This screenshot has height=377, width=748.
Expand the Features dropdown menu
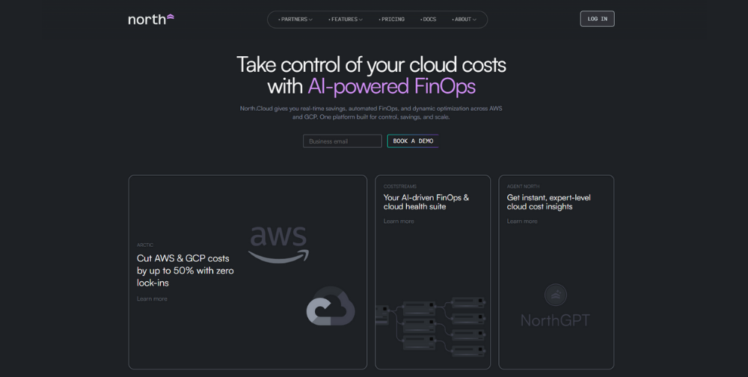click(346, 19)
